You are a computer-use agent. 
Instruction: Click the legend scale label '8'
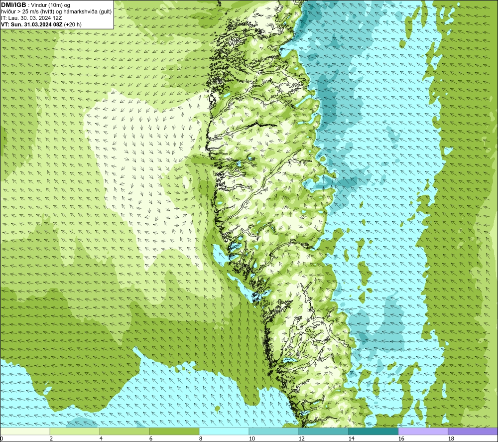pyautogui.click(x=201, y=439)
